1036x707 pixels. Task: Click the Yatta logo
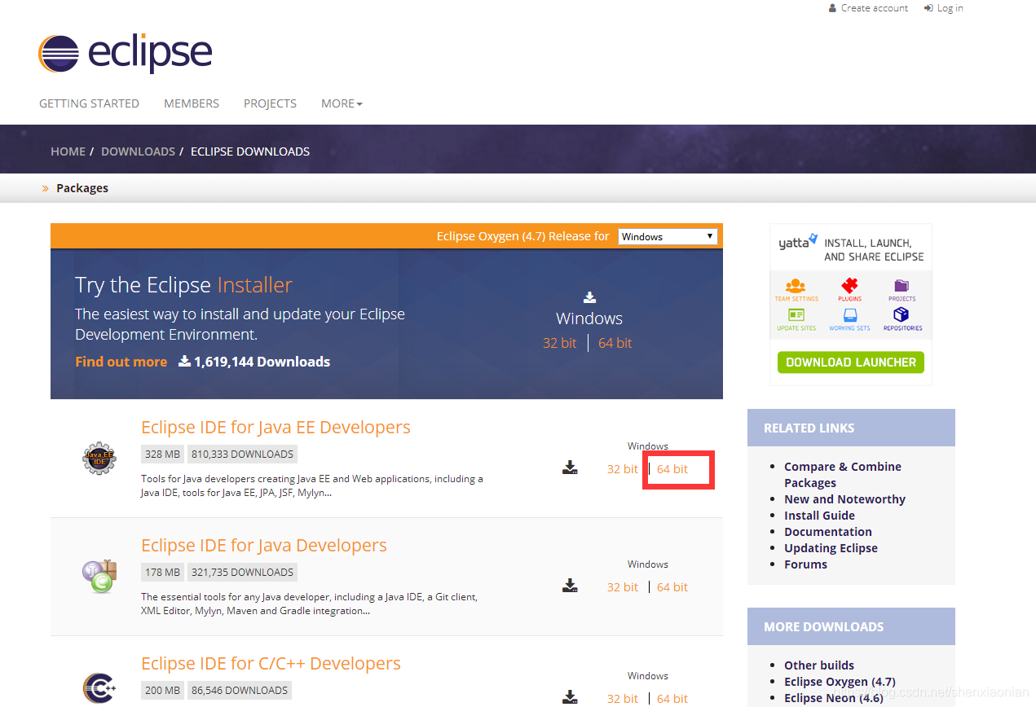797,242
